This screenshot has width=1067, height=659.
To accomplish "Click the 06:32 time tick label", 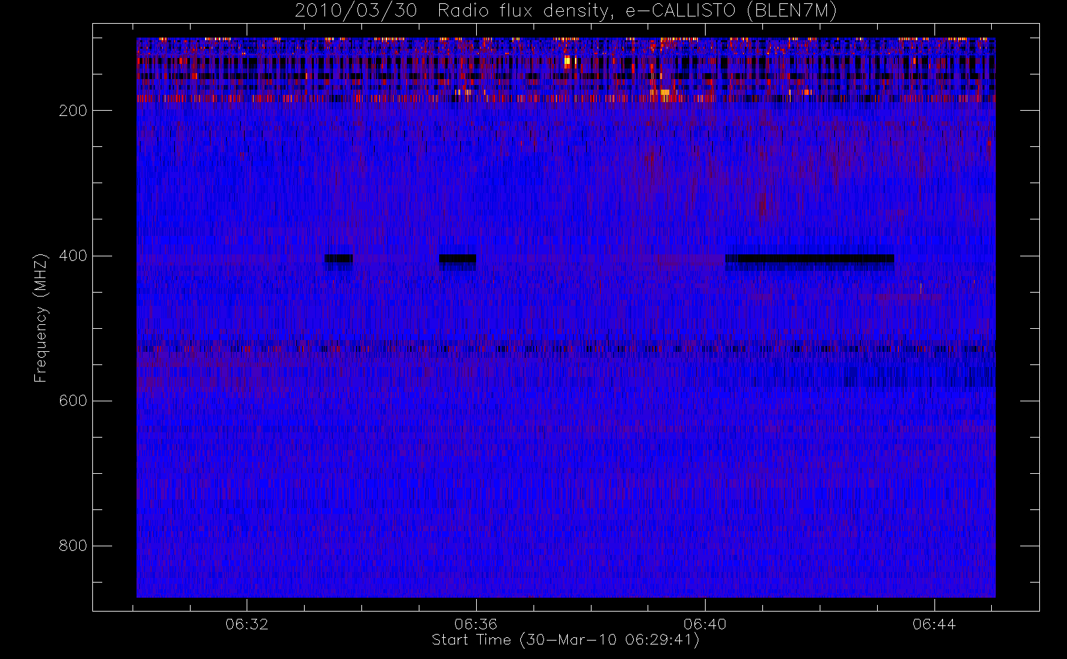I will 247,624.
